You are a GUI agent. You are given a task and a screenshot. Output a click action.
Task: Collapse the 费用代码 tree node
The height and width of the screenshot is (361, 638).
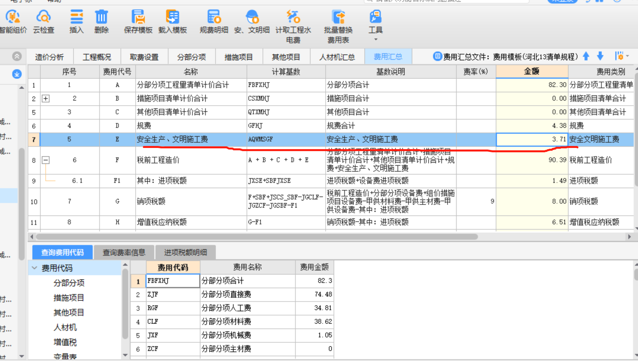click(x=35, y=268)
